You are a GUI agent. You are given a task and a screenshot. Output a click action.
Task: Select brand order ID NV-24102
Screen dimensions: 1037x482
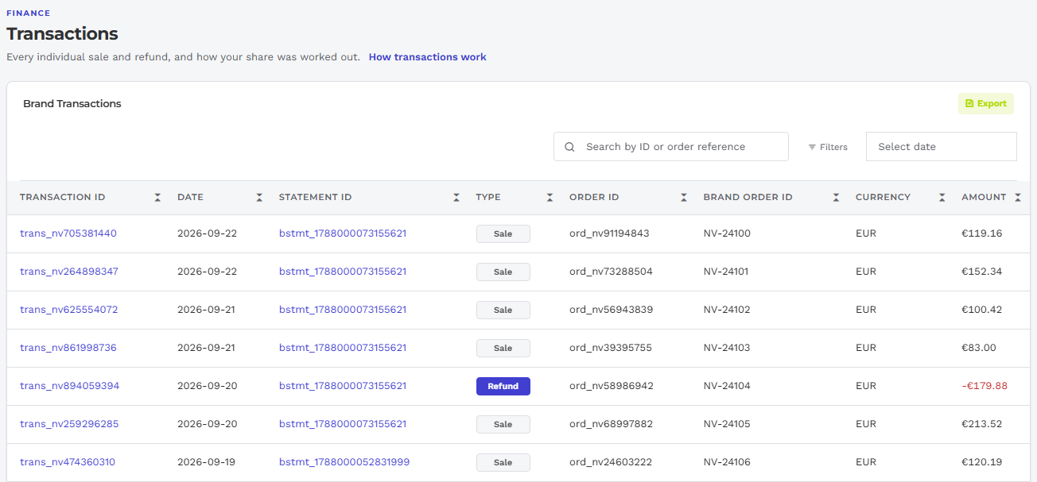pyautogui.click(x=727, y=310)
